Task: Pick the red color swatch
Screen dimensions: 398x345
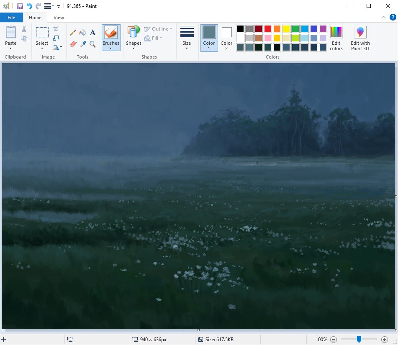Action: (268, 29)
